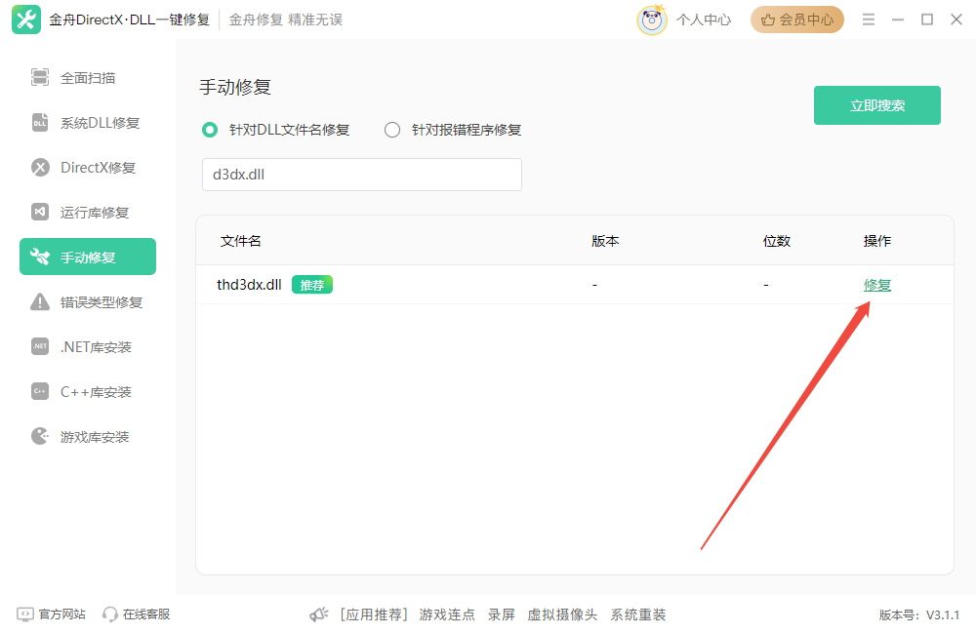976x634 pixels.
Task: Open .NET库安装 section
Action: [88, 346]
